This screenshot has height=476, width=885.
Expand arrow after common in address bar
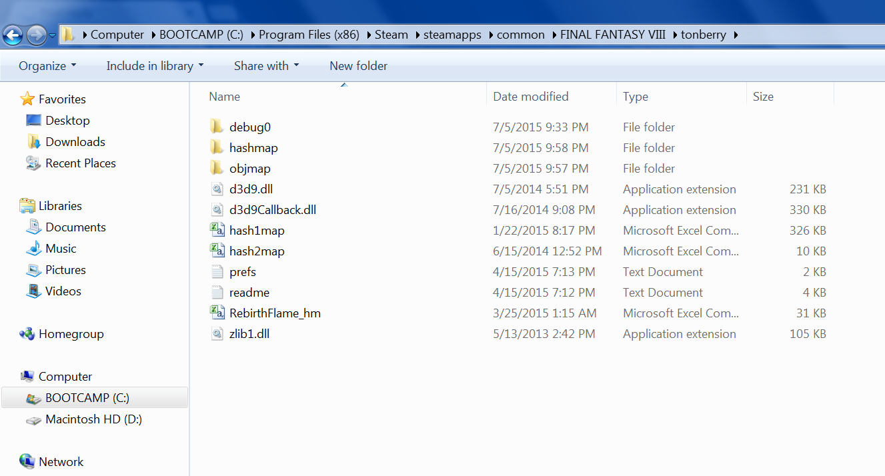click(x=554, y=35)
